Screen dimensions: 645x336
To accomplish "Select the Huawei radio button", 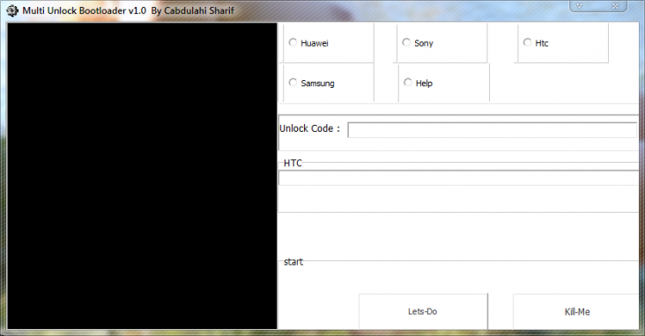I will 293,43.
